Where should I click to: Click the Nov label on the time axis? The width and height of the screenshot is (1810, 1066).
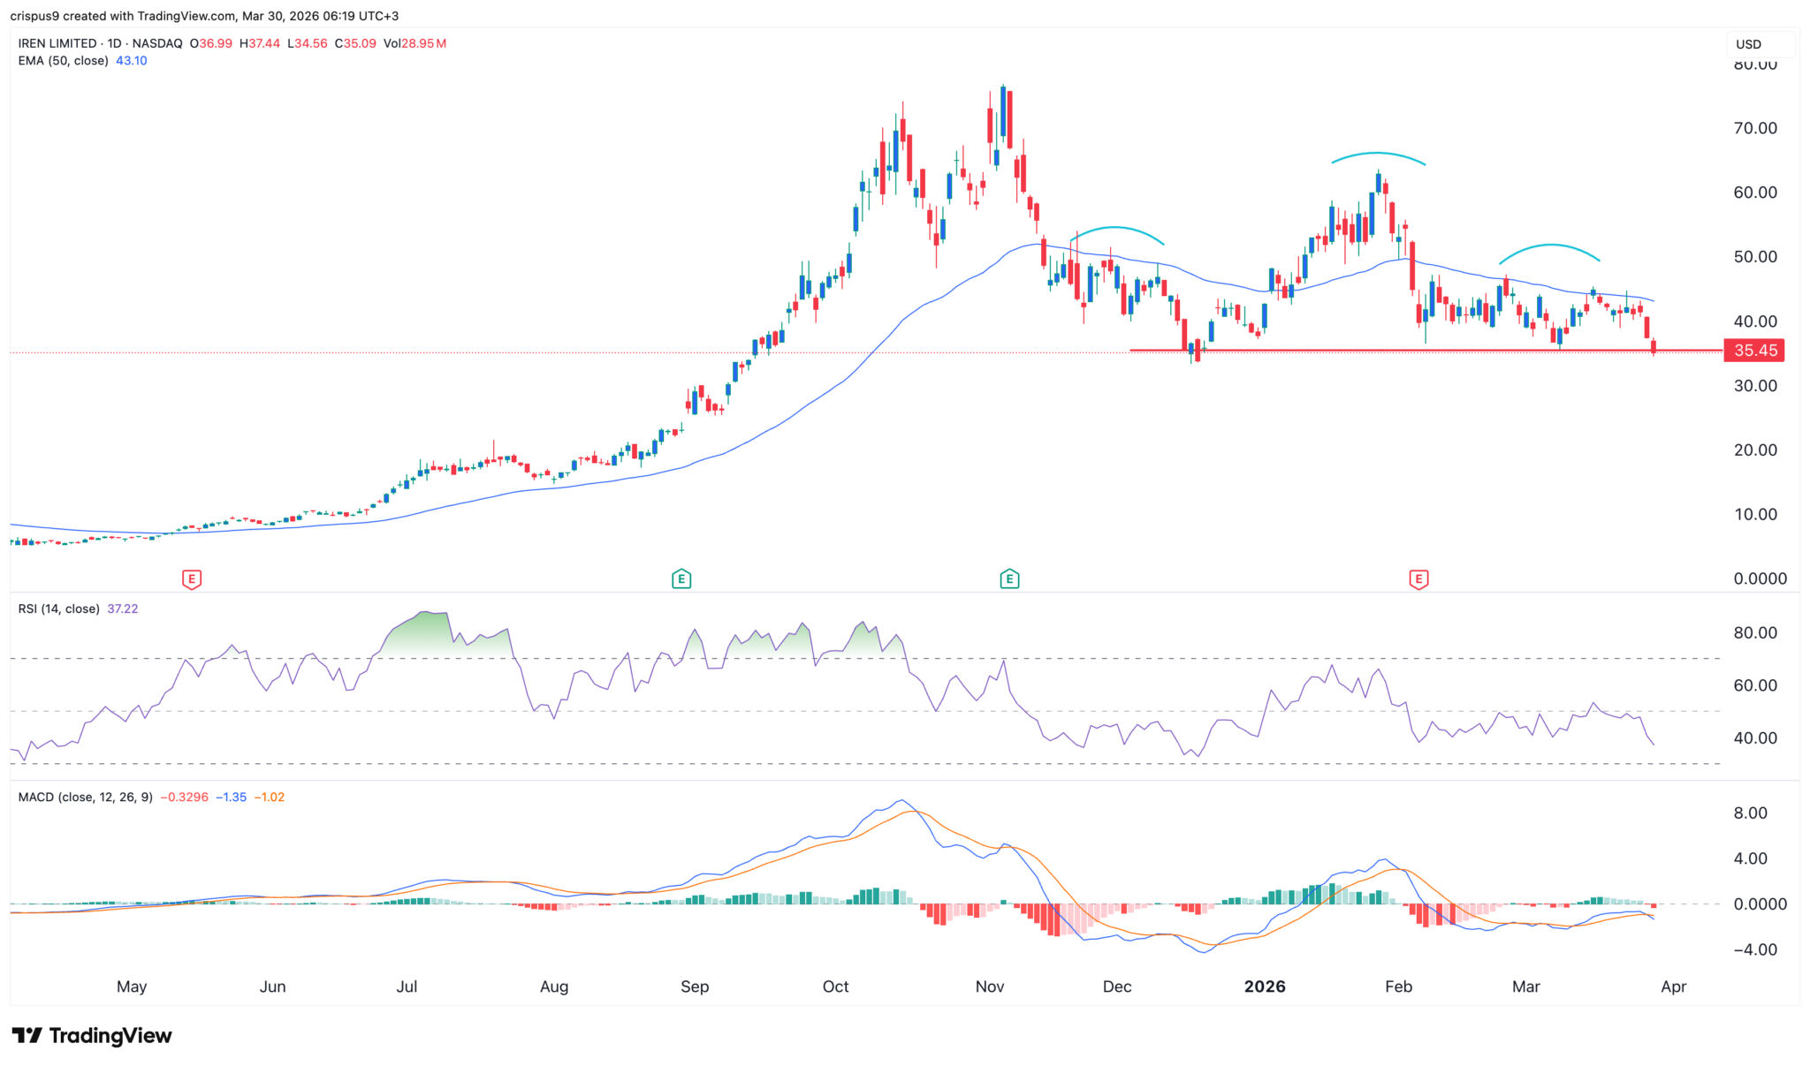point(989,987)
